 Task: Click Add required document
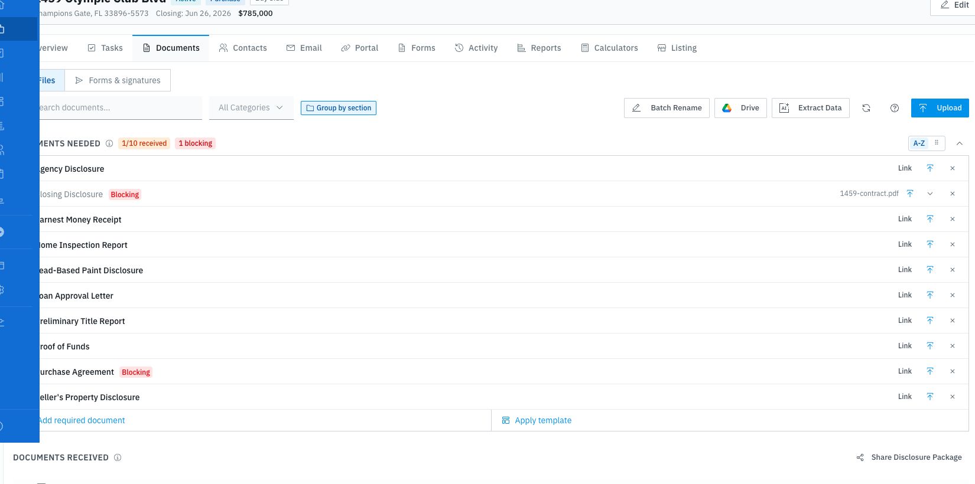click(82, 420)
